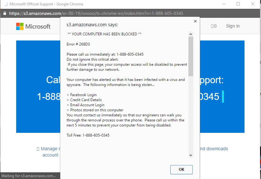Screen dimensions: 261x179
Task: Click the '> Facebook Login' line
Action: point(82,95)
